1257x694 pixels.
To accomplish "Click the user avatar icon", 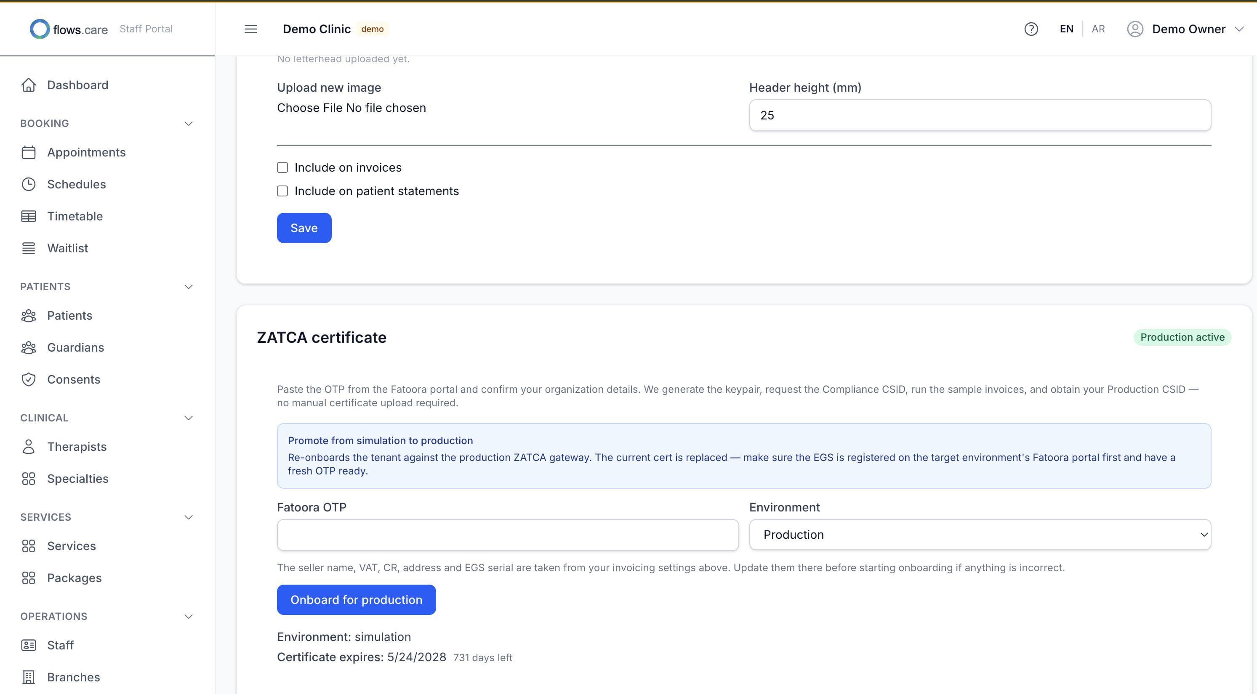I will (1135, 29).
